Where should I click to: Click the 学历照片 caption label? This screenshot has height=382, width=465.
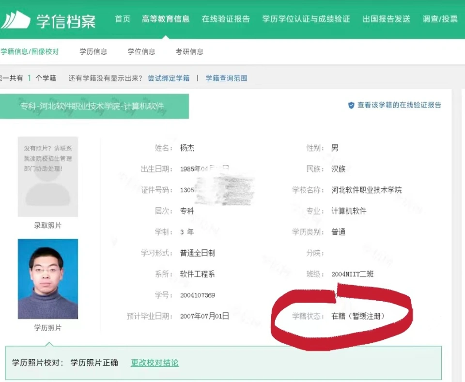(48, 328)
